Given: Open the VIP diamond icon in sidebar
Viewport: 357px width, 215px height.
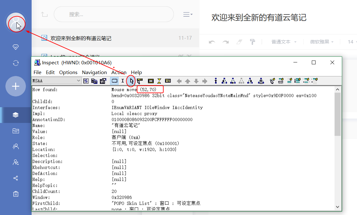Looking at the screenshot, I should coord(15,47).
